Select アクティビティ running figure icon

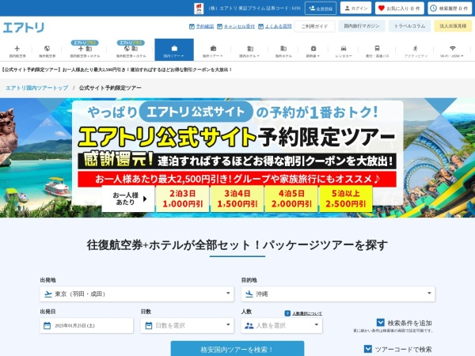(416, 48)
